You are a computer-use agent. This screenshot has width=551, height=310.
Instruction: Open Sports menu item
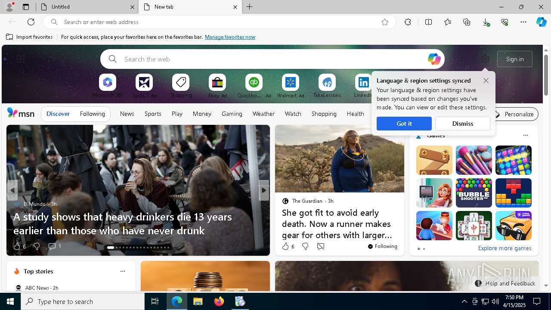153,114
